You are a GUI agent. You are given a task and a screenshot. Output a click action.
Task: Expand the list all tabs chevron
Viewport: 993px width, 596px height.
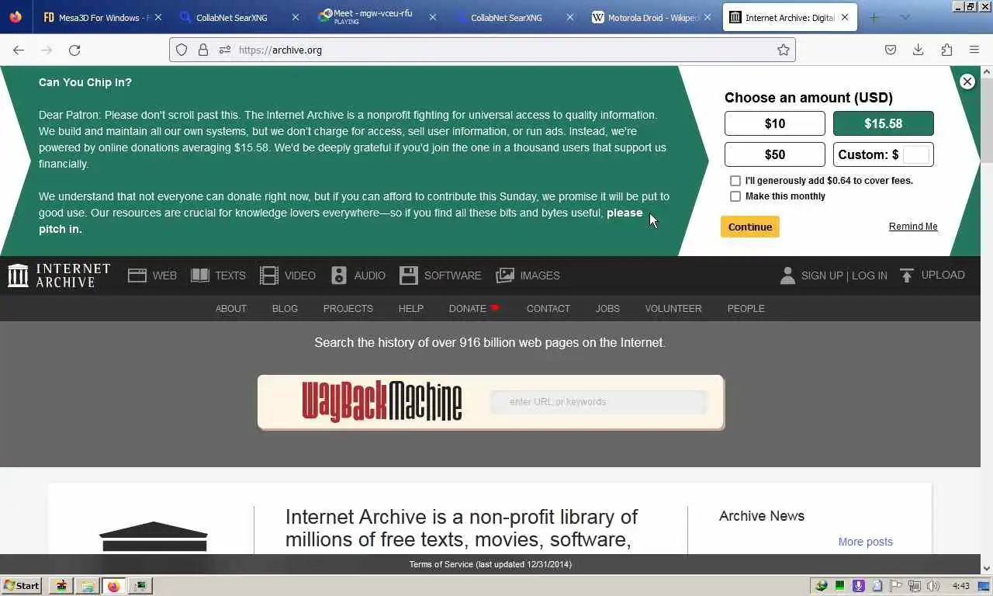point(905,17)
